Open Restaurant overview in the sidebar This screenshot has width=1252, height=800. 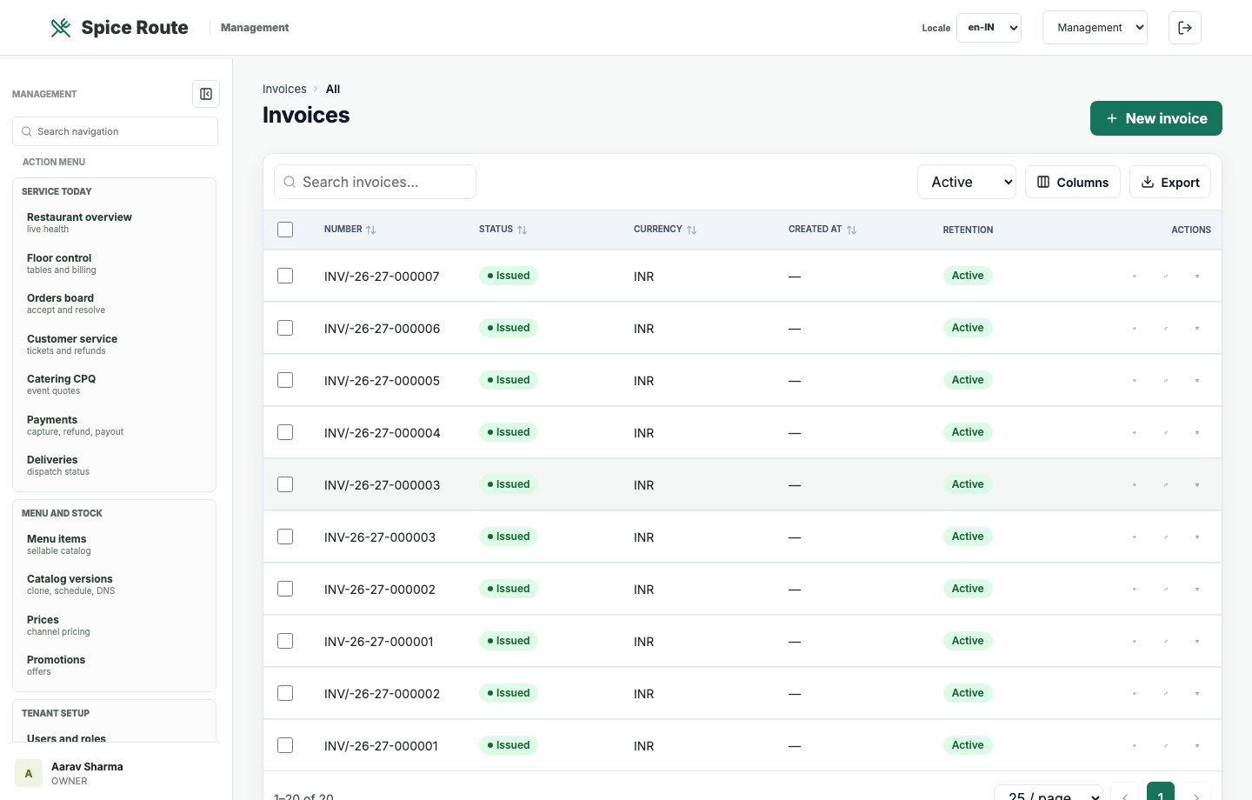pos(114,223)
